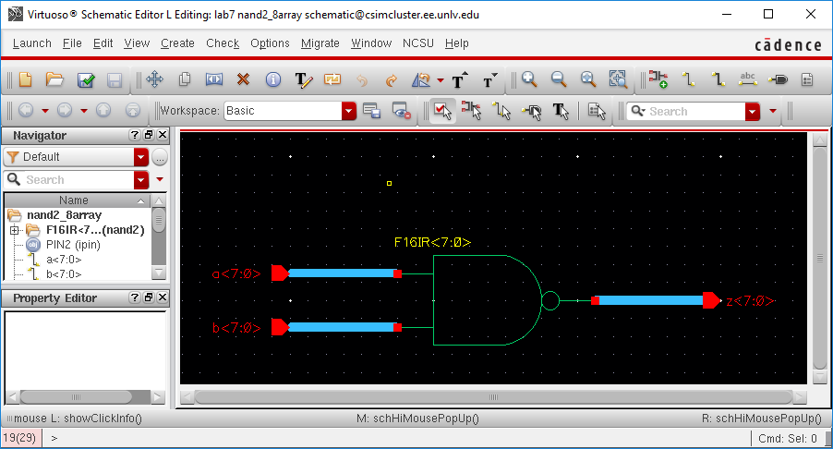833x449 pixels.
Task: Click the Create Wire Name abc icon
Action: pos(747,79)
